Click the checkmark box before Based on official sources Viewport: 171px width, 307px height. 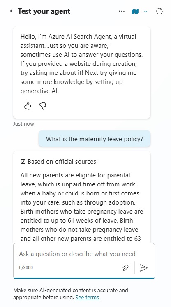click(23, 162)
